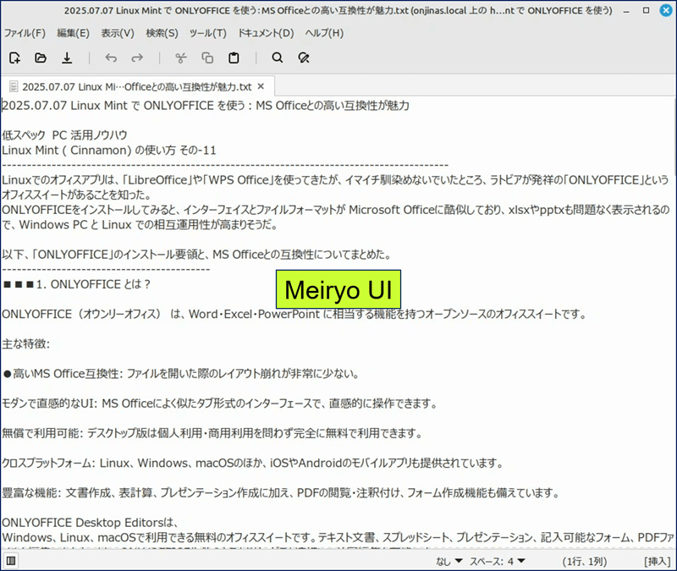Click the line starting Windows、Linux、macOSで利用できる

click(338, 538)
